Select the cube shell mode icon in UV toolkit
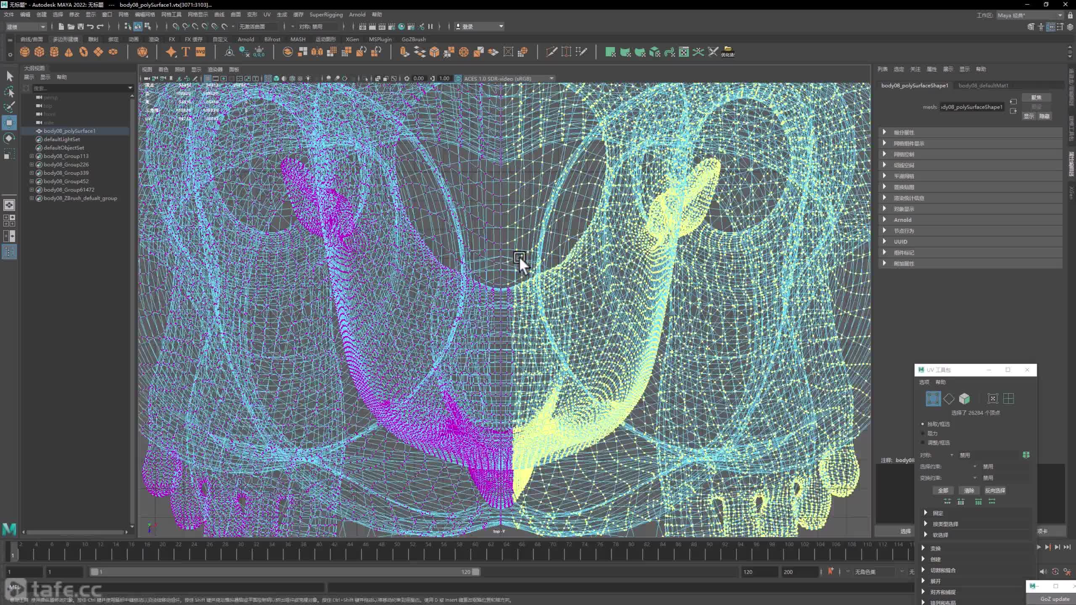The height and width of the screenshot is (605, 1076). click(965, 398)
